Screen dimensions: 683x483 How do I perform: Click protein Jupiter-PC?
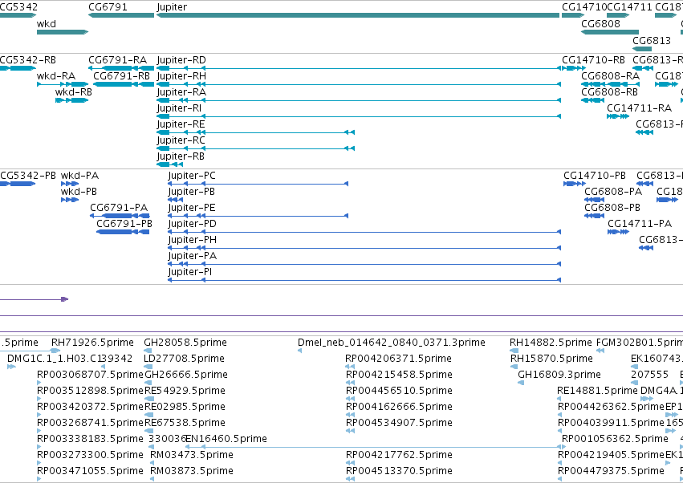pos(258,184)
